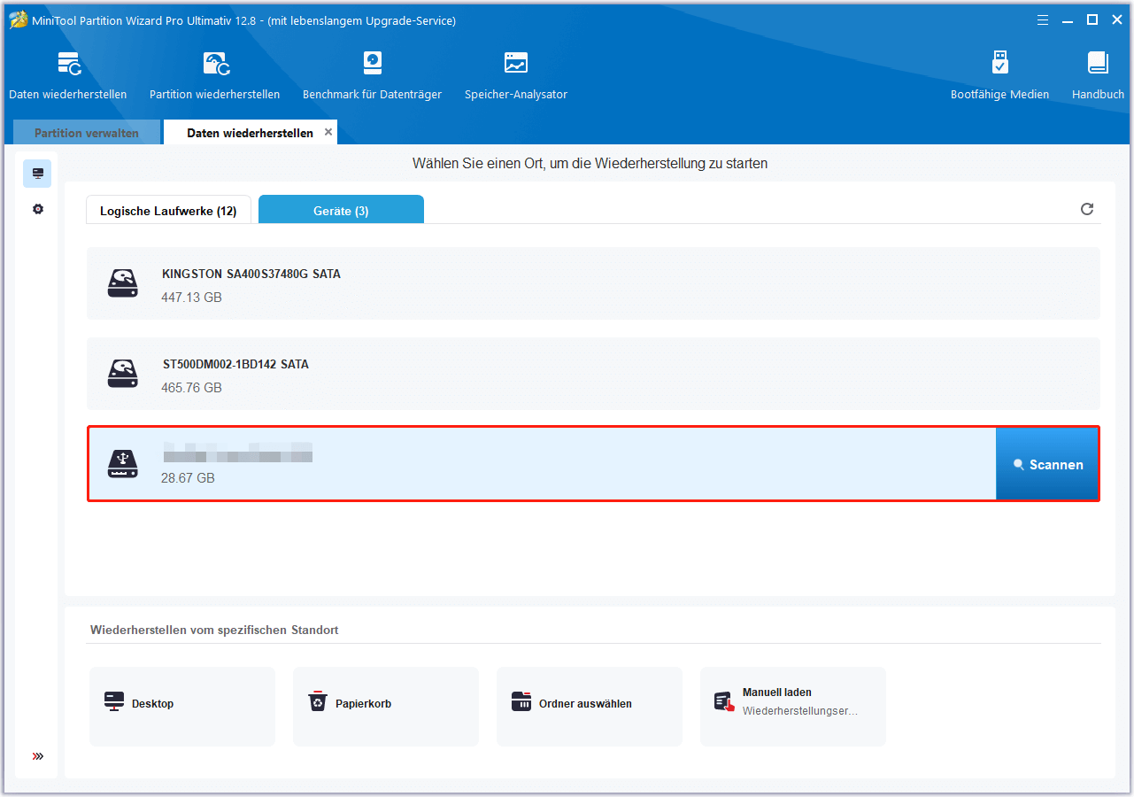Recover from Papierkorb
Viewport: 1134px width, 797px height.
tap(386, 707)
